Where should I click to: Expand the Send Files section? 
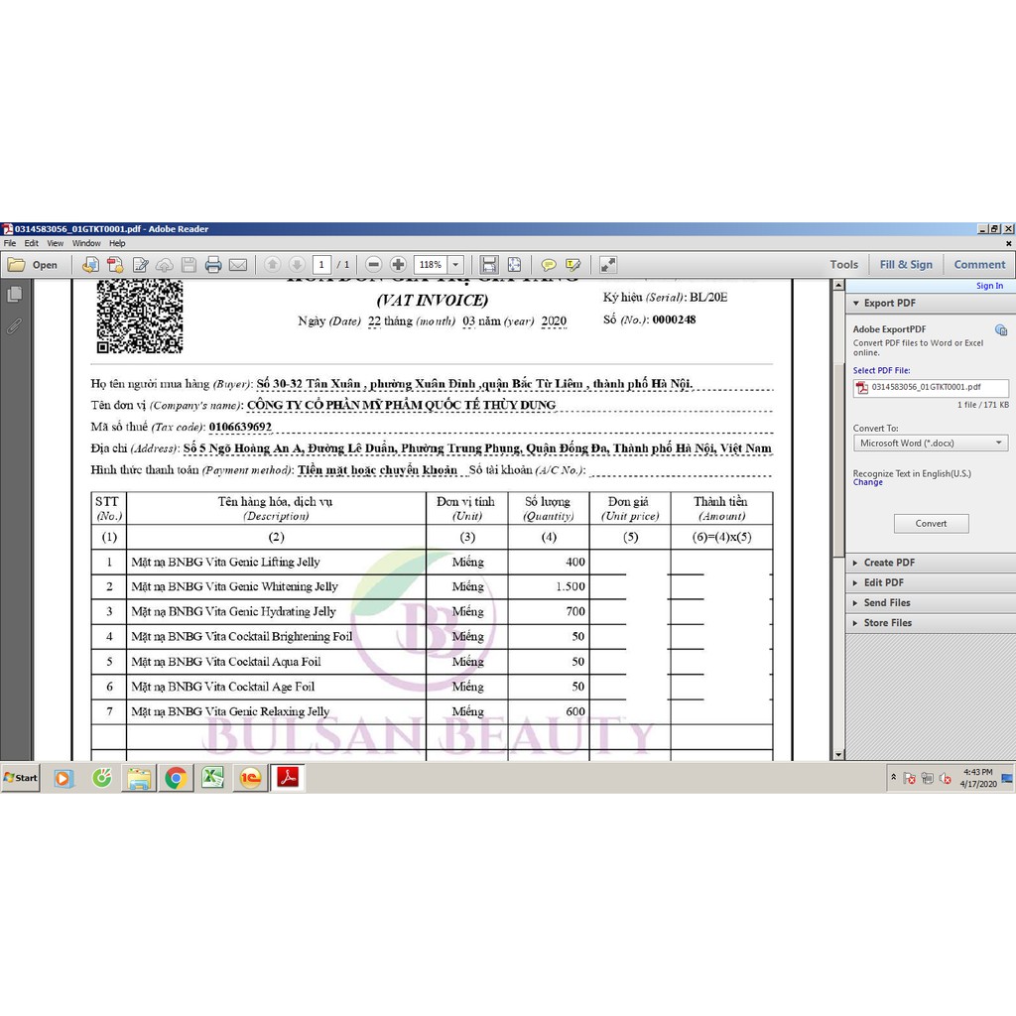pos(886,602)
